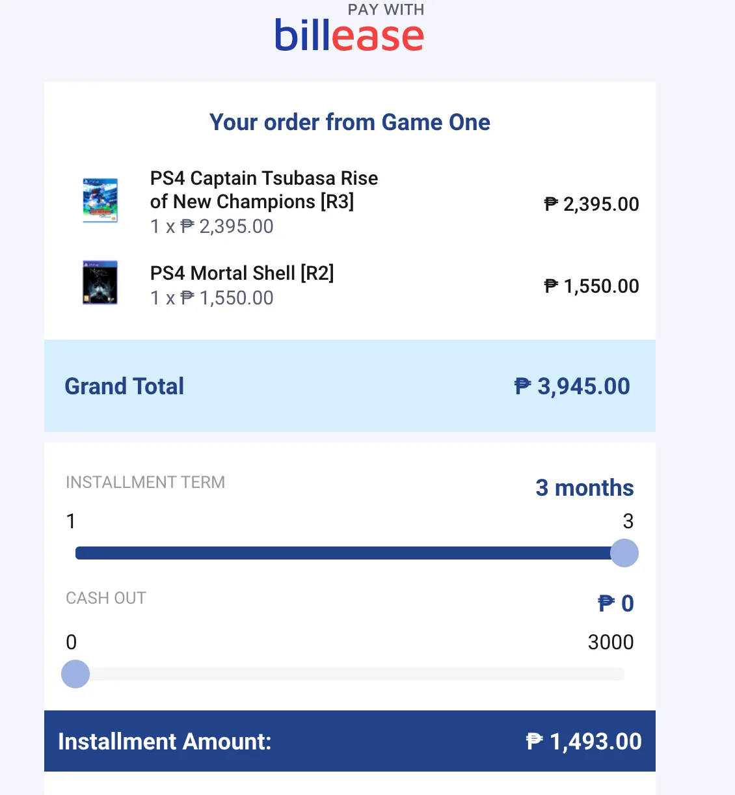The width and height of the screenshot is (735, 795).
Task: Click the Grand Total label
Action: tap(124, 386)
